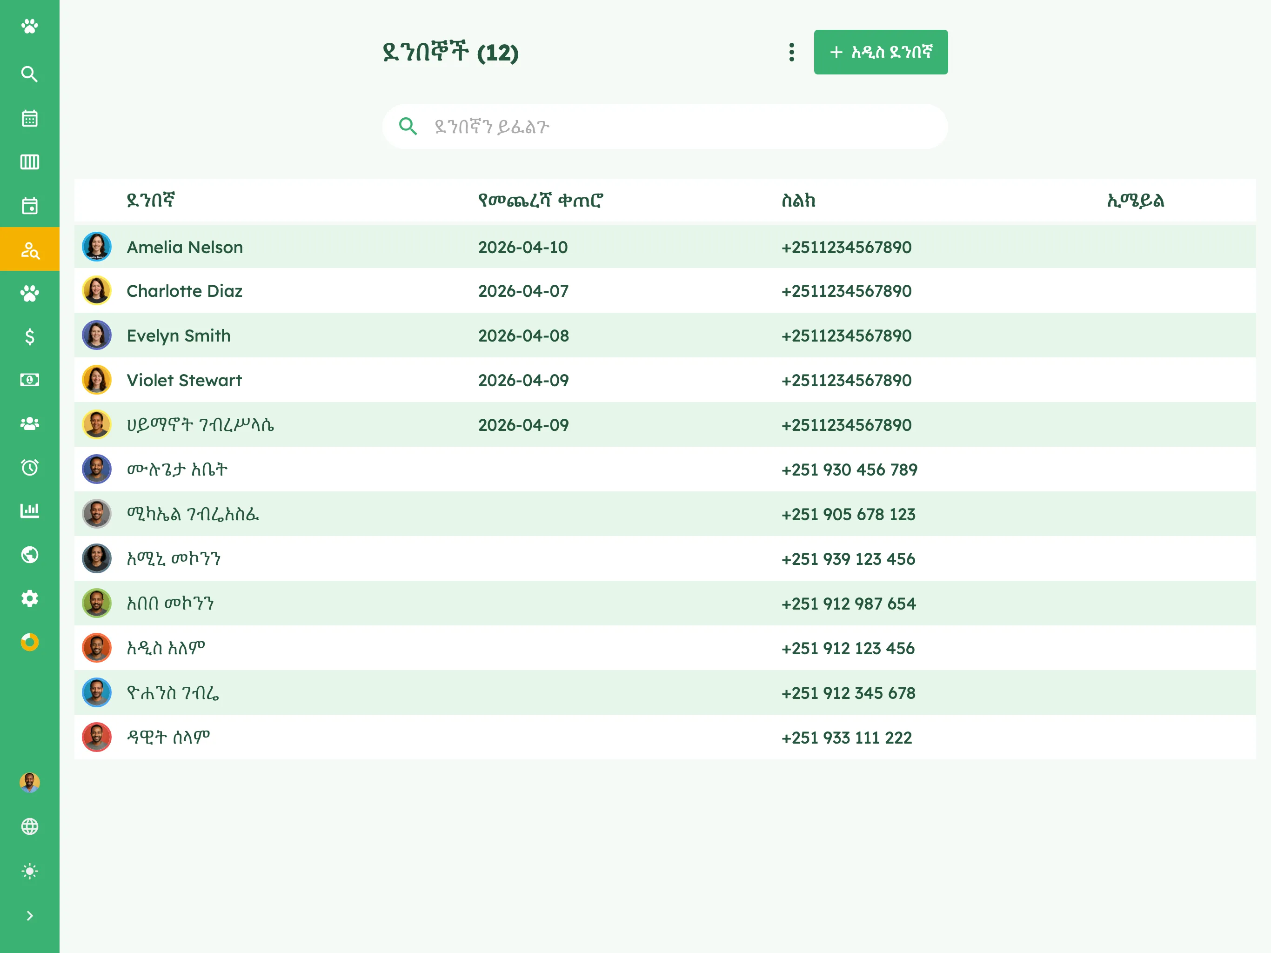
Task: Toggle the sun light/dark theme icon
Action: click(x=29, y=872)
